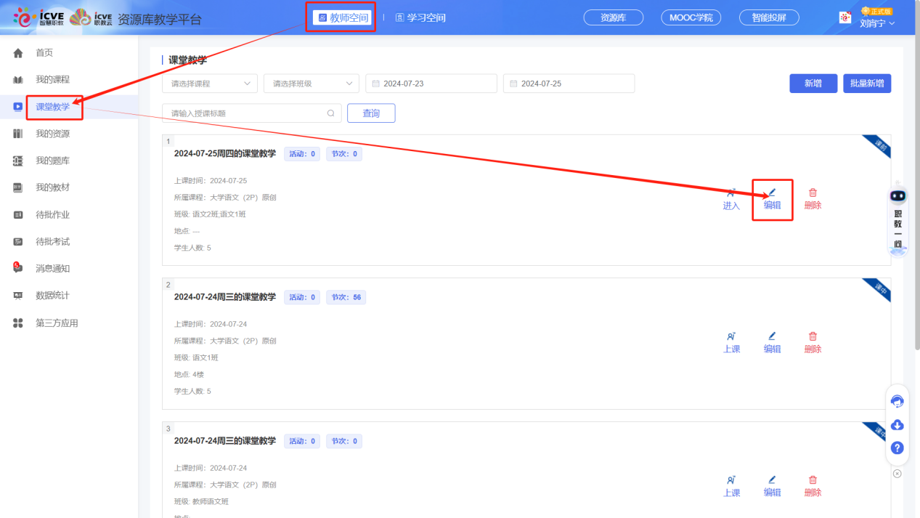Click the customer service headset icon
The height and width of the screenshot is (518, 920).
(x=897, y=401)
